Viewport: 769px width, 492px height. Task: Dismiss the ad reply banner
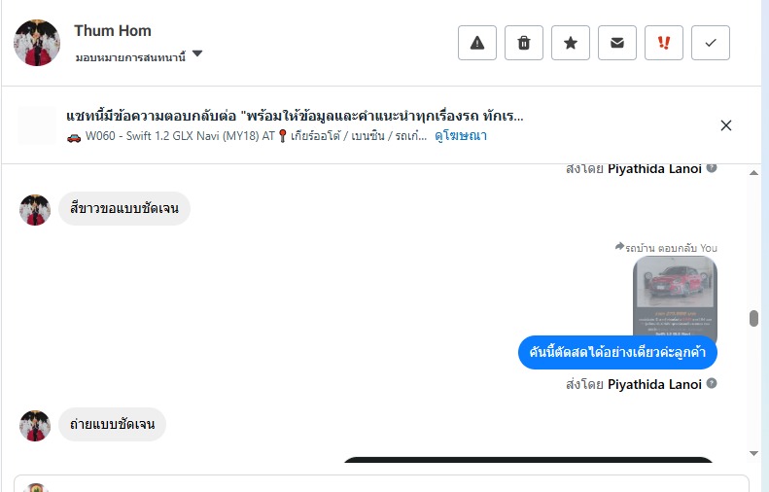point(726,125)
